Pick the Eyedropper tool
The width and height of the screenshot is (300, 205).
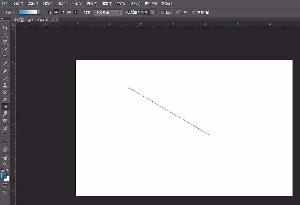[x=5, y=64]
